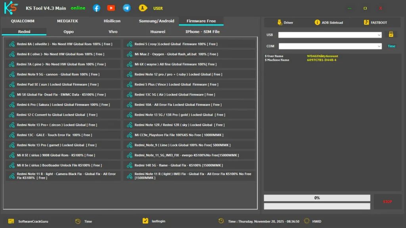Click the Time label beside COM
Viewport: 406px width, 228px height.
(391, 46)
